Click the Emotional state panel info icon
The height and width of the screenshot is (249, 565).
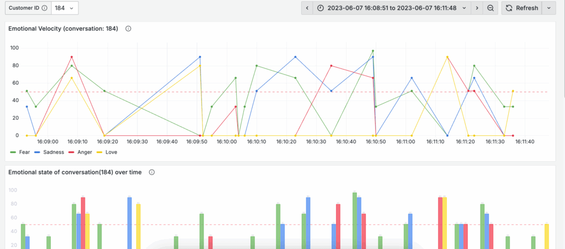(152, 172)
